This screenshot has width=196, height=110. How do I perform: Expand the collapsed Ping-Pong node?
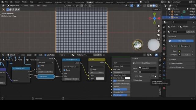click(x=39, y=76)
